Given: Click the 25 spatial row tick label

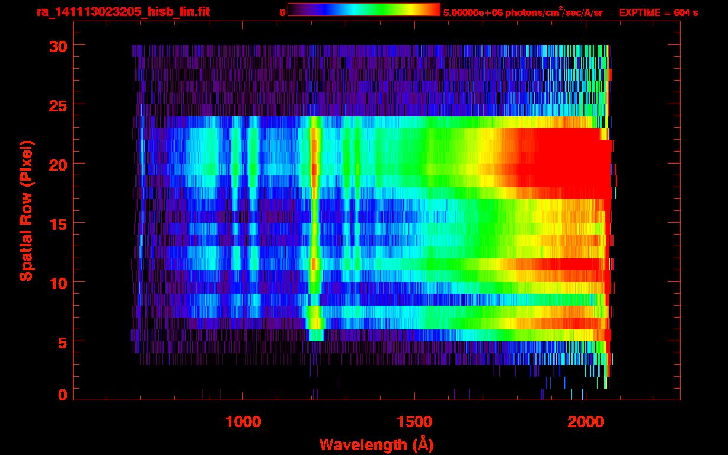Looking at the screenshot, I should pos(58,105).
